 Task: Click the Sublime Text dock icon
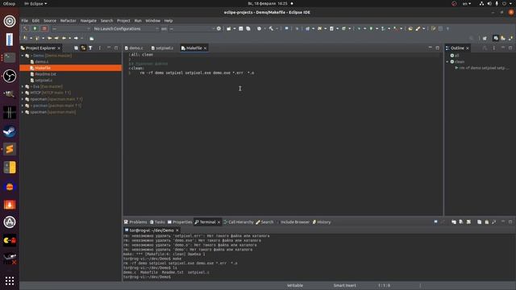click(10, 149)
